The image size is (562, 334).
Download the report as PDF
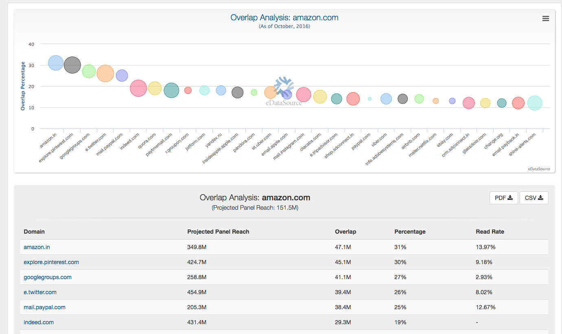pyautogui.click(x=504, y=198)
